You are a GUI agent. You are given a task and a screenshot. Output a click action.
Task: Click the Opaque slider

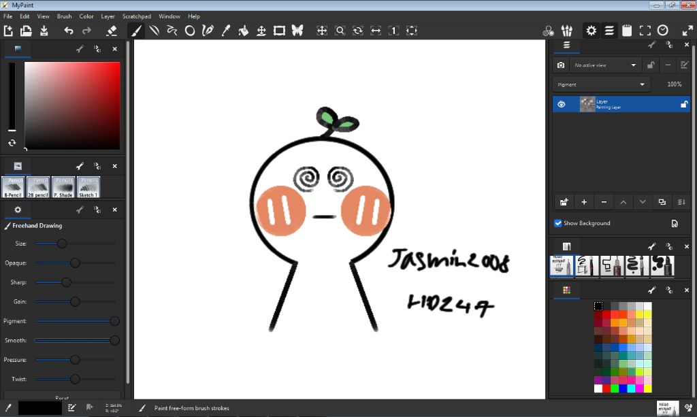(75, 263)
